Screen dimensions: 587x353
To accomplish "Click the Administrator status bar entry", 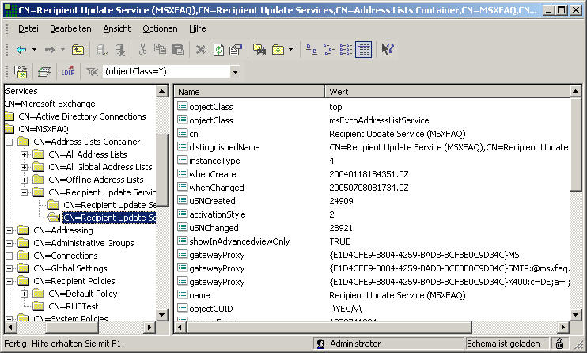I will [x=388, y=344].
